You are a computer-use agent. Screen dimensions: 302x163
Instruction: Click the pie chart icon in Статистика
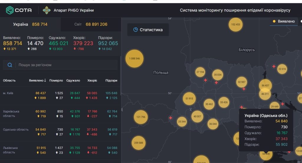tap(136, 30)
